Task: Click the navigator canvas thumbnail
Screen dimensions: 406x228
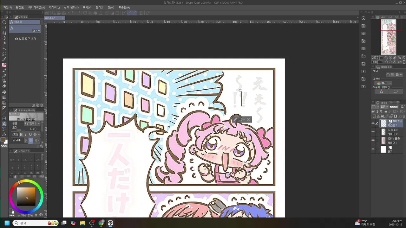Action: pyautogui.click(x=389, y=37)
